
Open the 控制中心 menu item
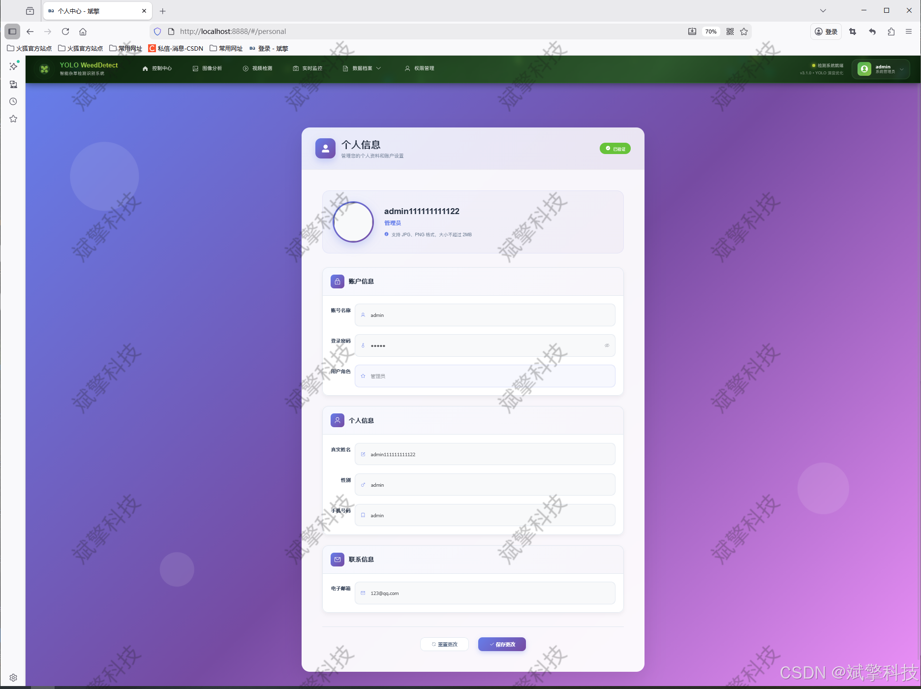click(x=157, y=68)
